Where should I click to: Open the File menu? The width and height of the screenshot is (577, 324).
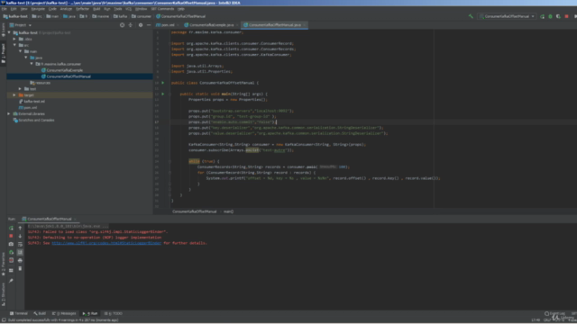5,9
